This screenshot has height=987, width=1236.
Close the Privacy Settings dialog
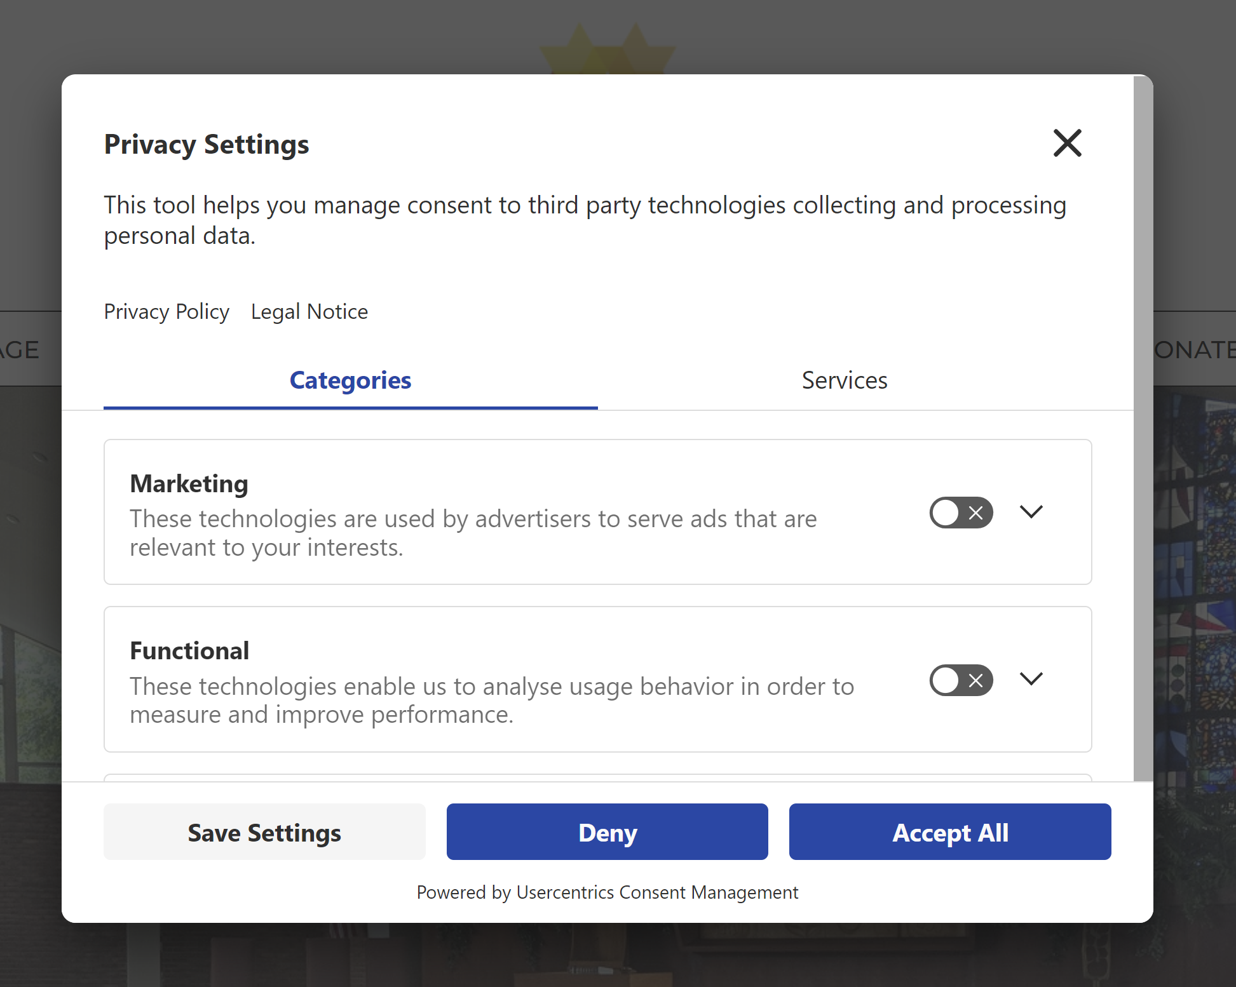coord(1067,143)
